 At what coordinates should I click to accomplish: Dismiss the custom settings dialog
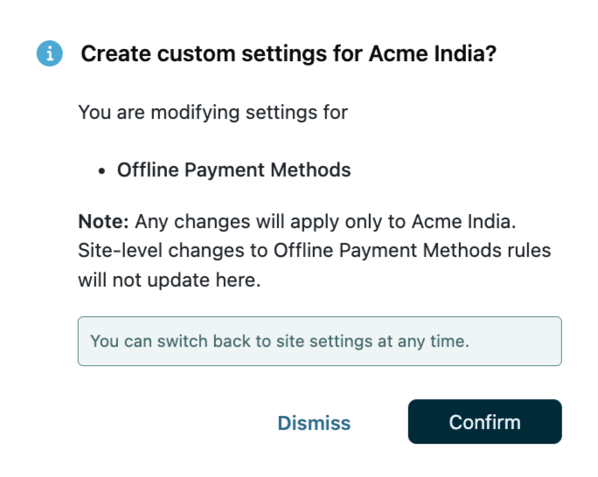tap(314, 423)
